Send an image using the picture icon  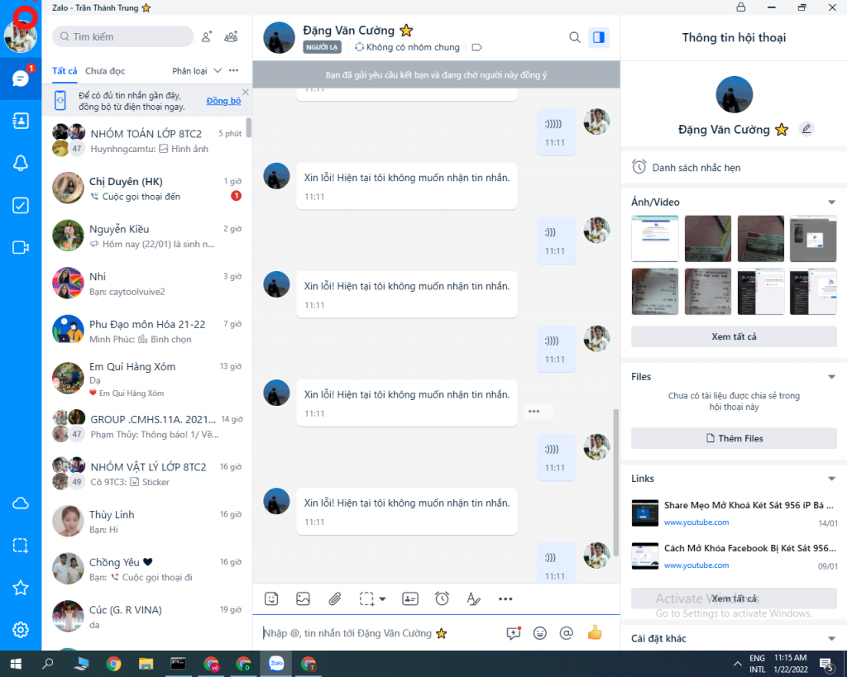(x=303, y=598)
